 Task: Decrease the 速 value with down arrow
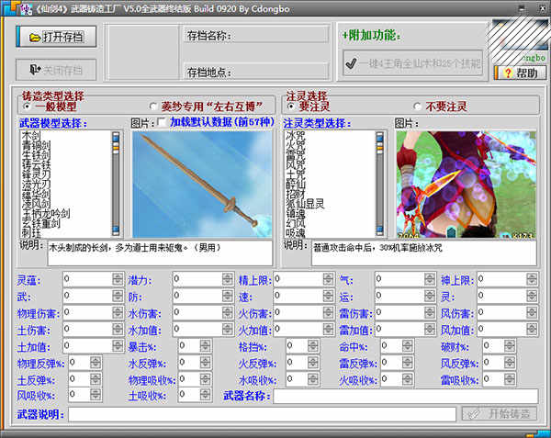[x=328, y=299]
